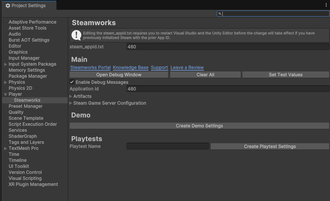Image resolution: width=330 pixels, height=201 pixels.
Task: Open Memory Settings category
Action: (x=27, y=70)
